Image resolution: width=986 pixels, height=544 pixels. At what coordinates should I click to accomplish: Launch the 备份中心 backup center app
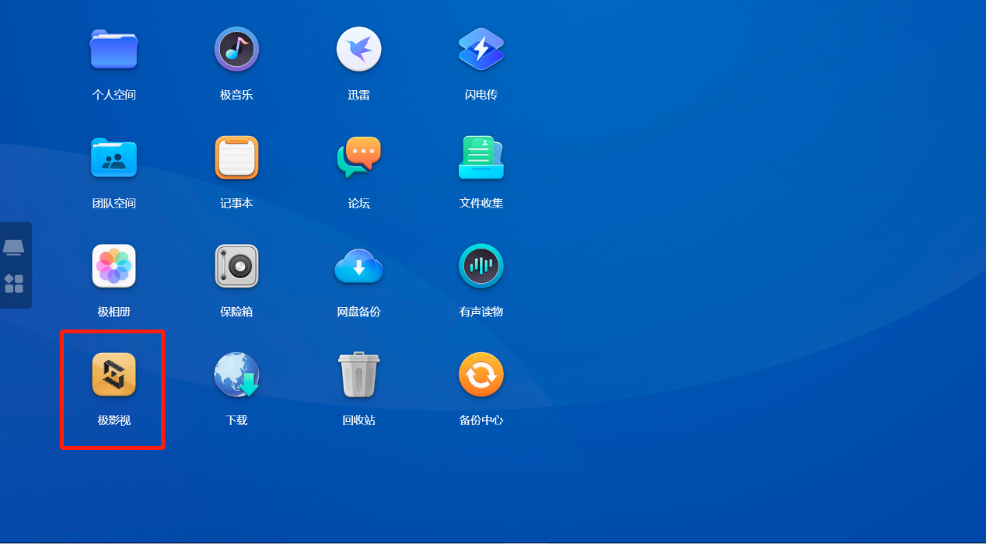(481, 375)
